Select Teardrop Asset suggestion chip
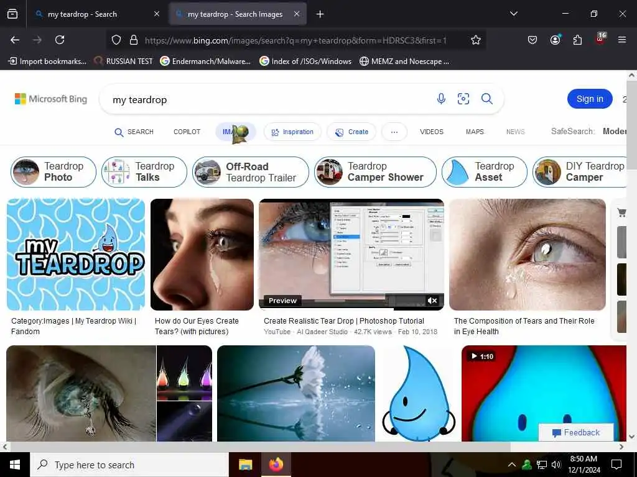Image resolution: width=637 pixels, height=477 pixels. coord(484,172)
